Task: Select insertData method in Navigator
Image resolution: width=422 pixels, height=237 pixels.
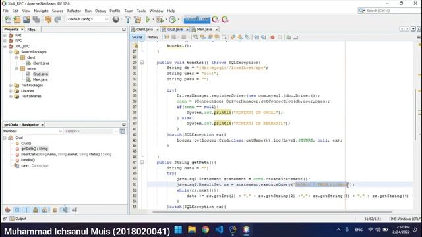Action: [66, 155]
